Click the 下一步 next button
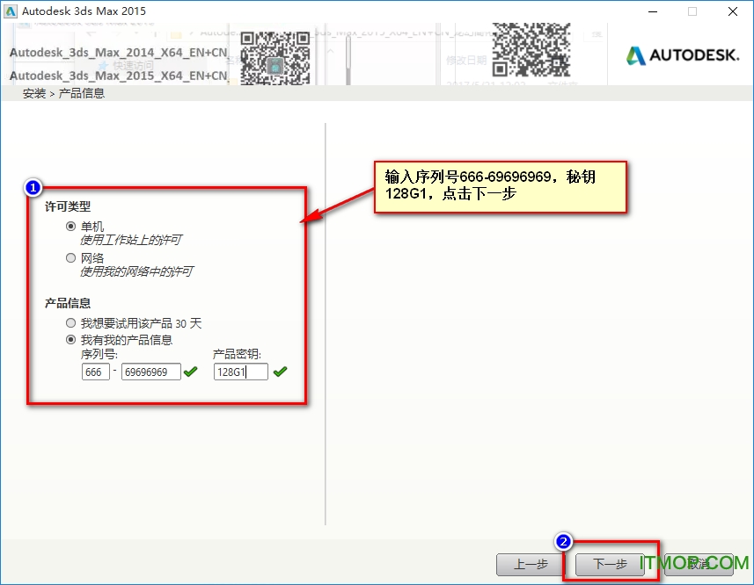The width and height of the screenshot is (754, 585). pyautogui.click(x=610, y=564)
